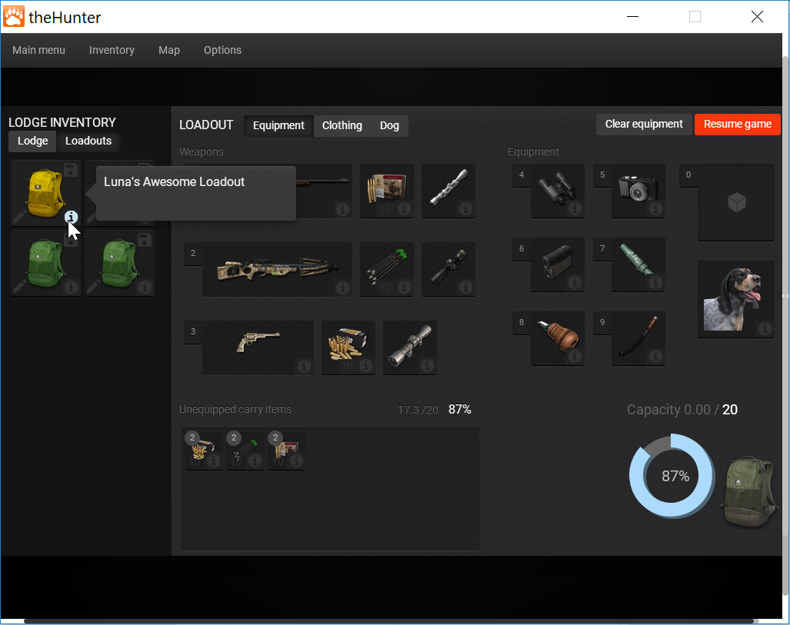Viewport: 790px width, 625px height.
Task: Switch to the Lodge tab
Action: point(33,141)
